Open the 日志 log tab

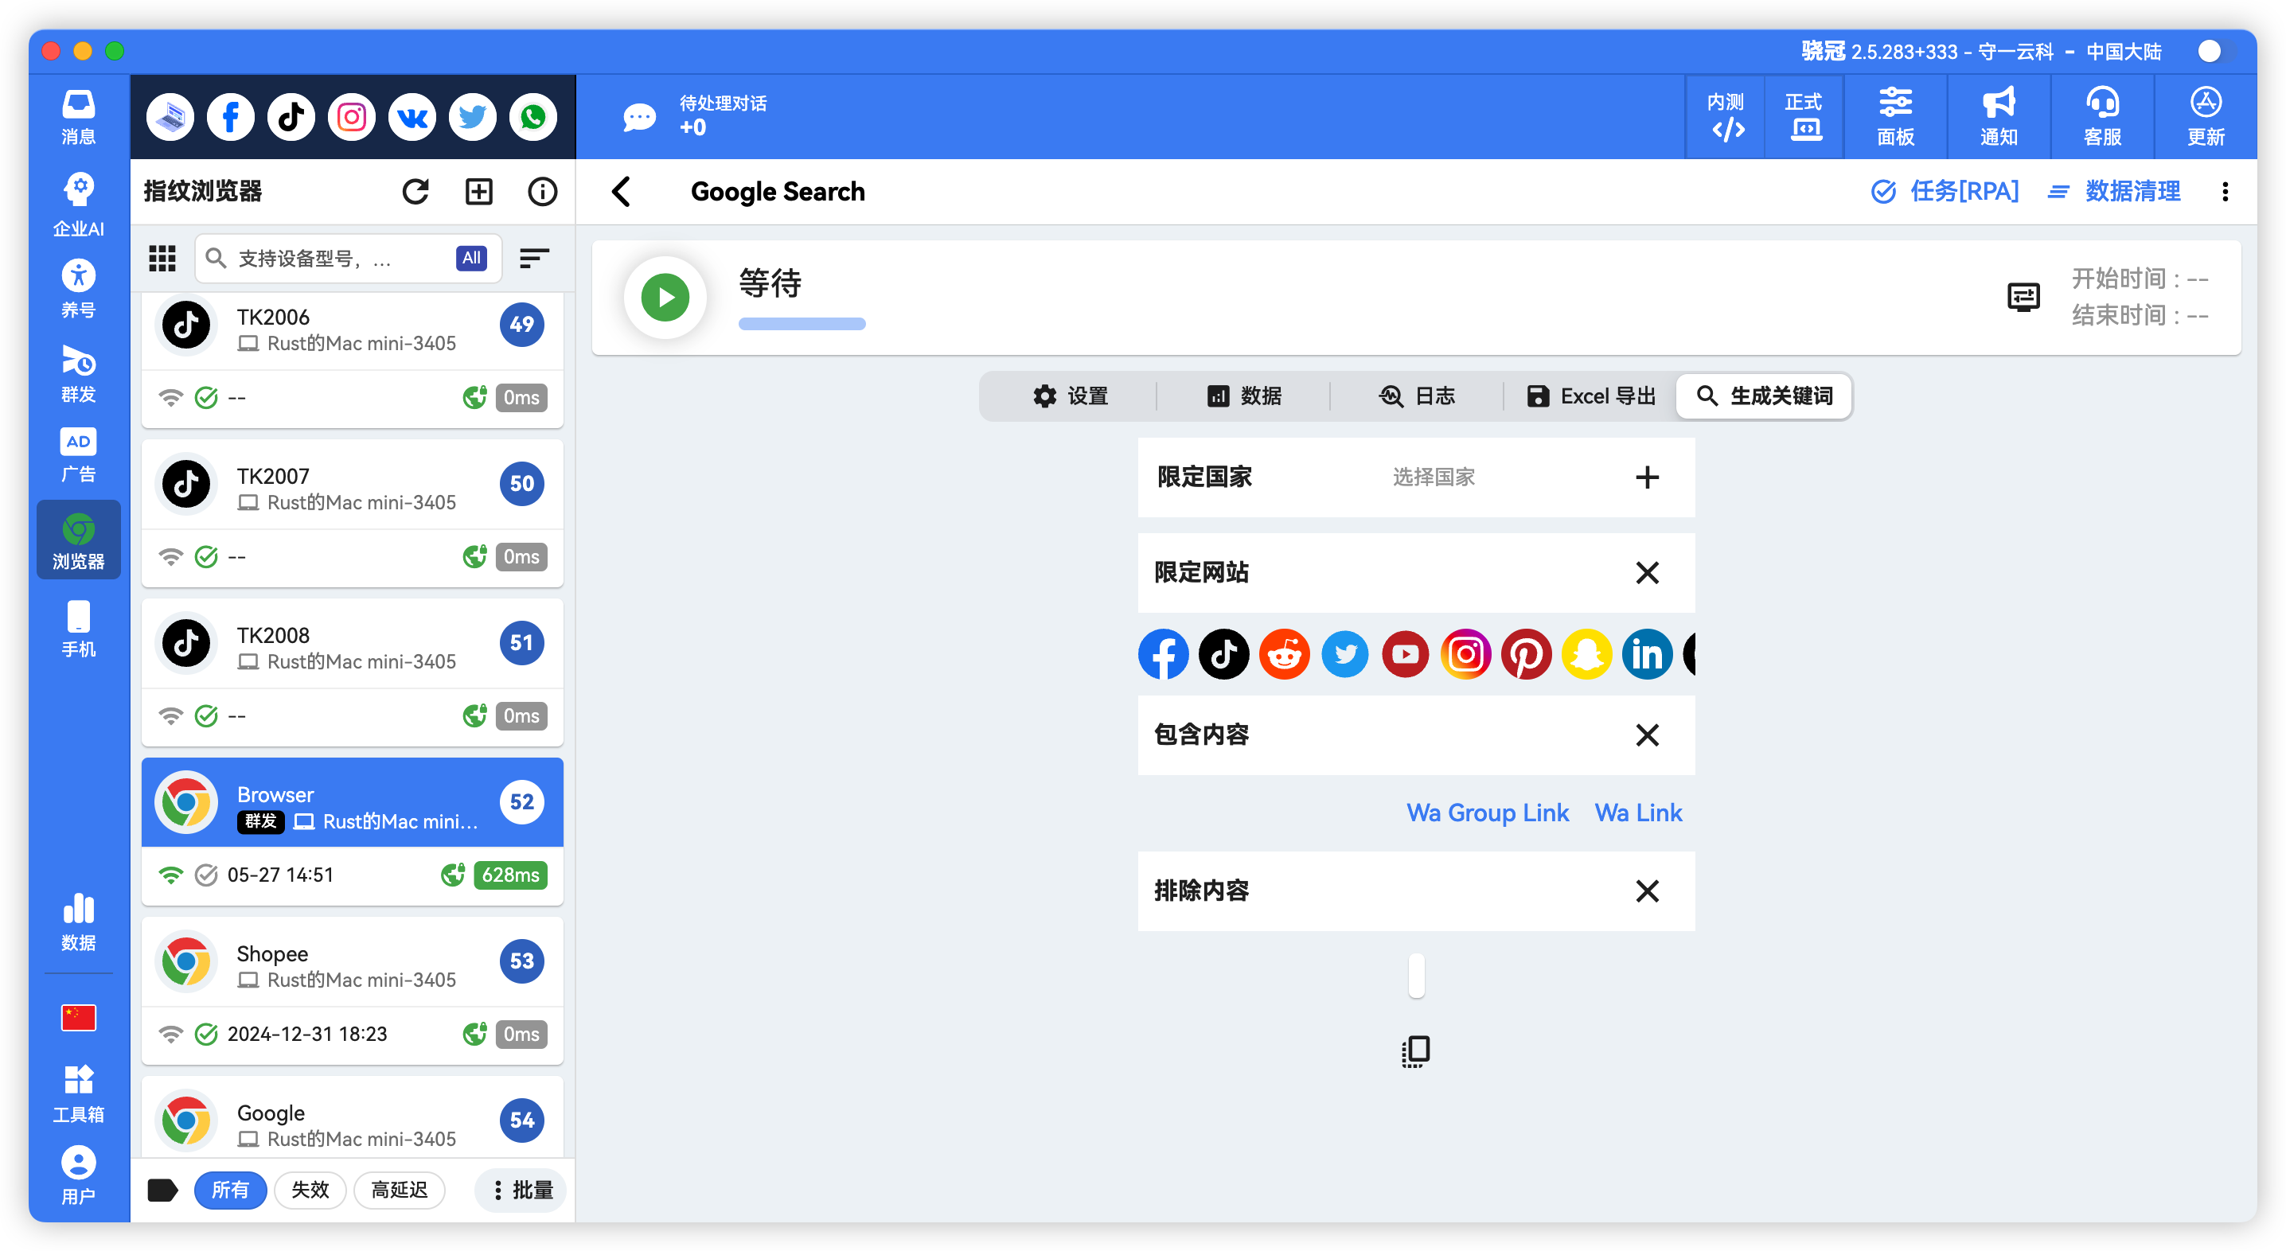click(x=1416, y=396)
